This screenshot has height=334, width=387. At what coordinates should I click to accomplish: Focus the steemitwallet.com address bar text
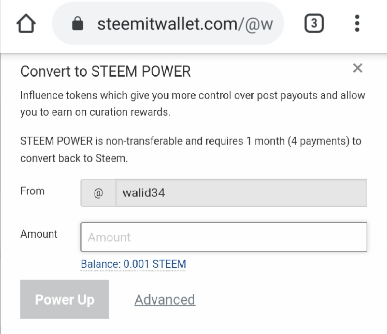click(185, 24)
